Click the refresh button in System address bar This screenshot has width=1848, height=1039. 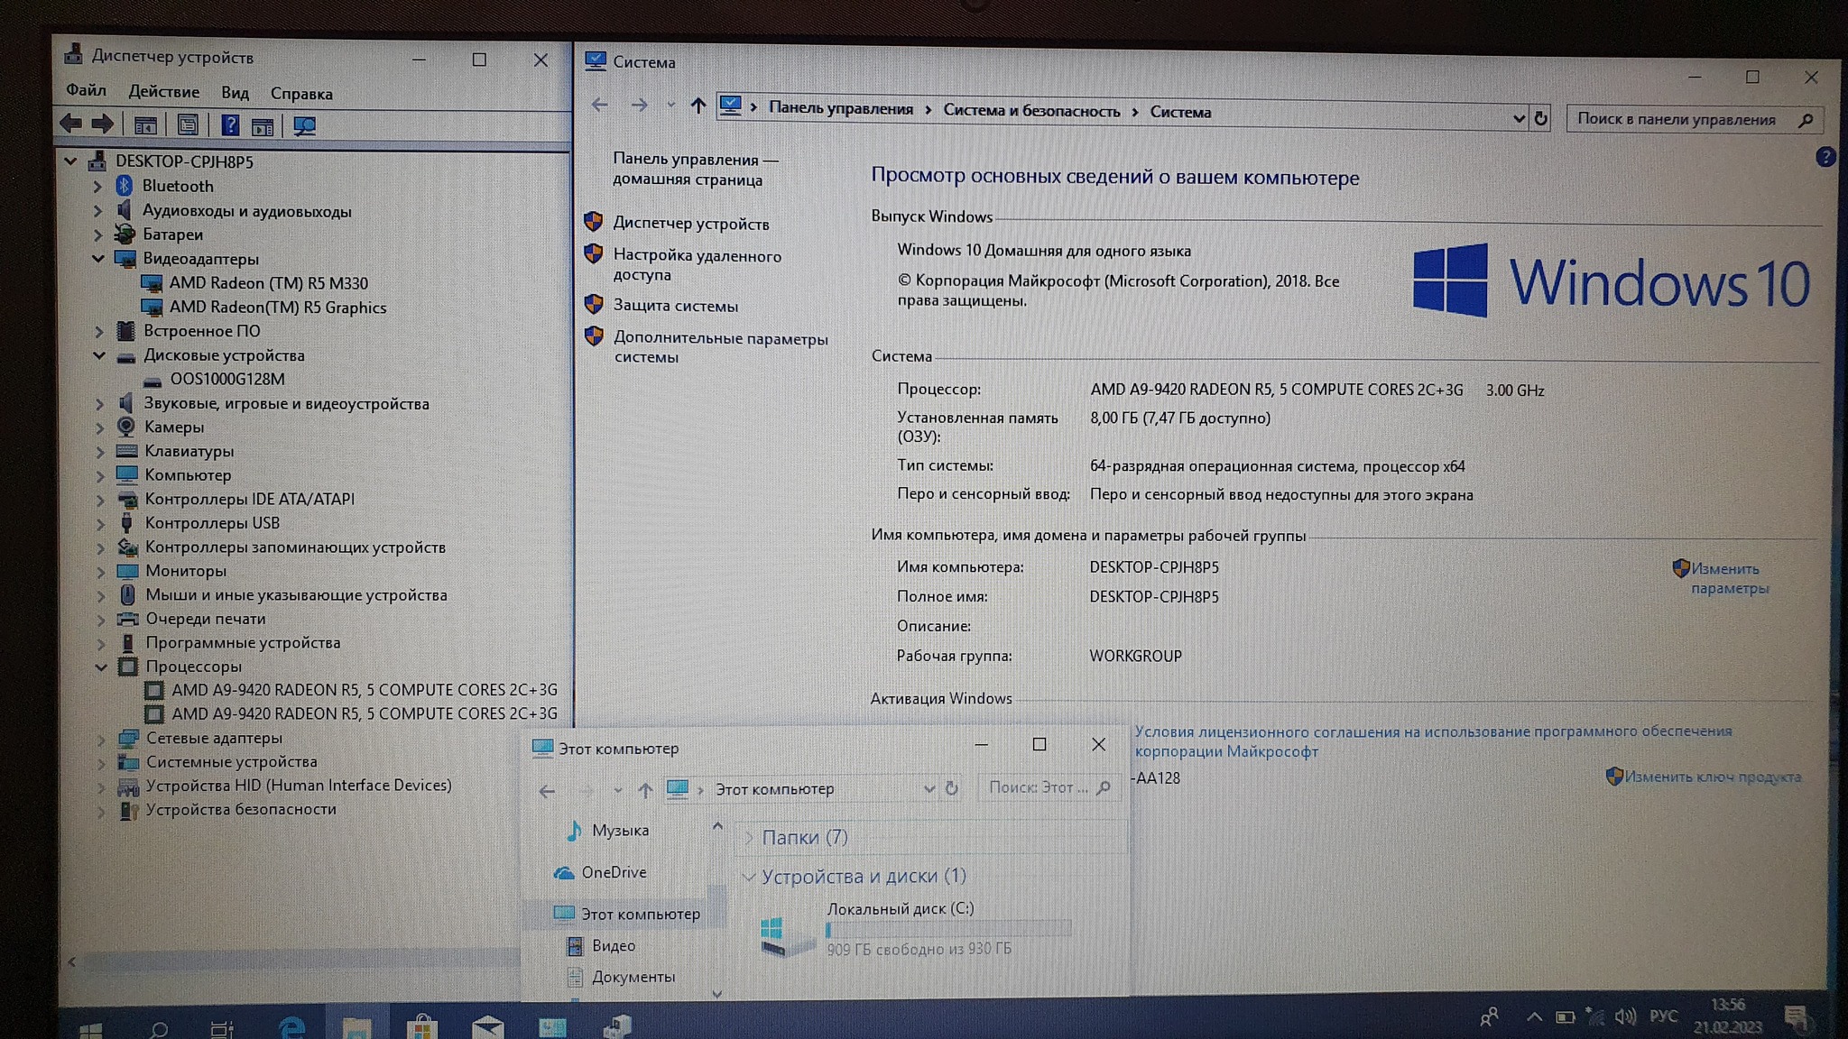pos(1540,118)
